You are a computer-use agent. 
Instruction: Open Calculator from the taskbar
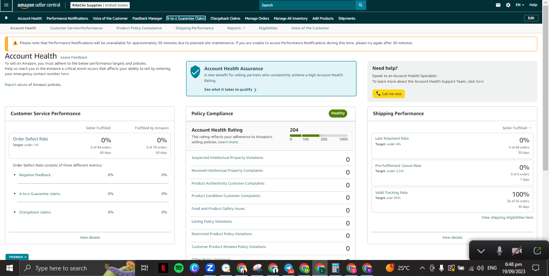pos(336,268)
